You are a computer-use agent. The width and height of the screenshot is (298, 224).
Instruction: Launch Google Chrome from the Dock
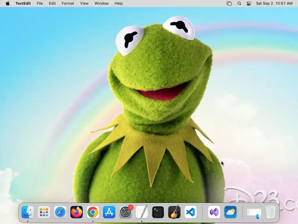(x=93, y=212)
